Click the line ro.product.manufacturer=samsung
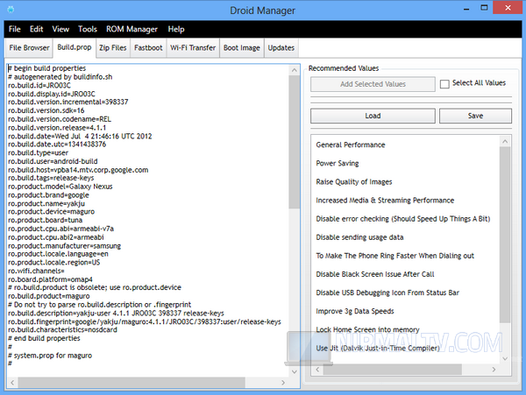Screen dimensions: 526x395 pyautogui.click(x=64, y=245)
